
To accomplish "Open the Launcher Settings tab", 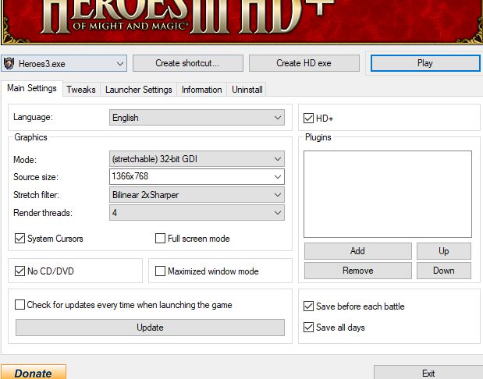I will click(x=139, y=90).
